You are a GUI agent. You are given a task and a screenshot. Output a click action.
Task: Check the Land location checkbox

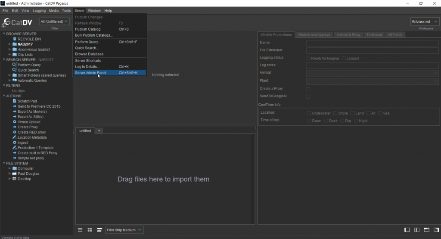(x=352, y=113)
